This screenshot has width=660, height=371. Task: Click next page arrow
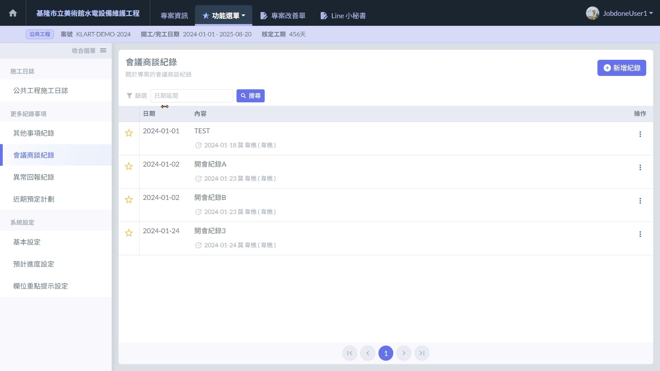point(404,353)
